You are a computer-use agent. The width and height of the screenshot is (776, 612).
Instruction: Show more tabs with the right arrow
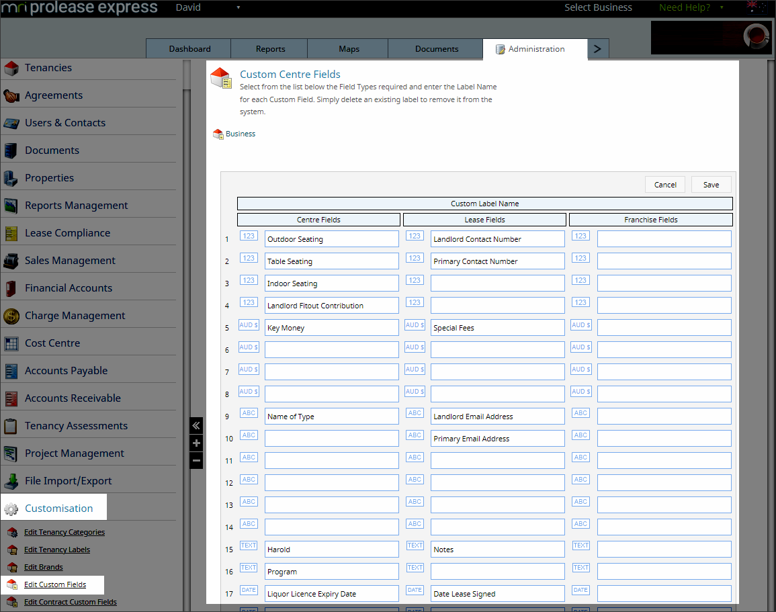coord(598,49)
